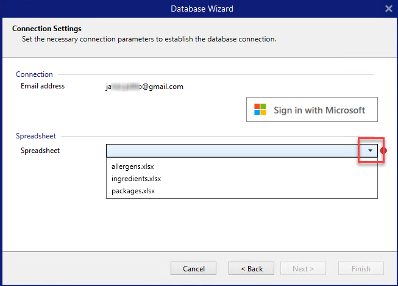Image resolution: width=398 pixels, height=286 pixels.
Task: Click the Email address label
Action: point(43,86)
